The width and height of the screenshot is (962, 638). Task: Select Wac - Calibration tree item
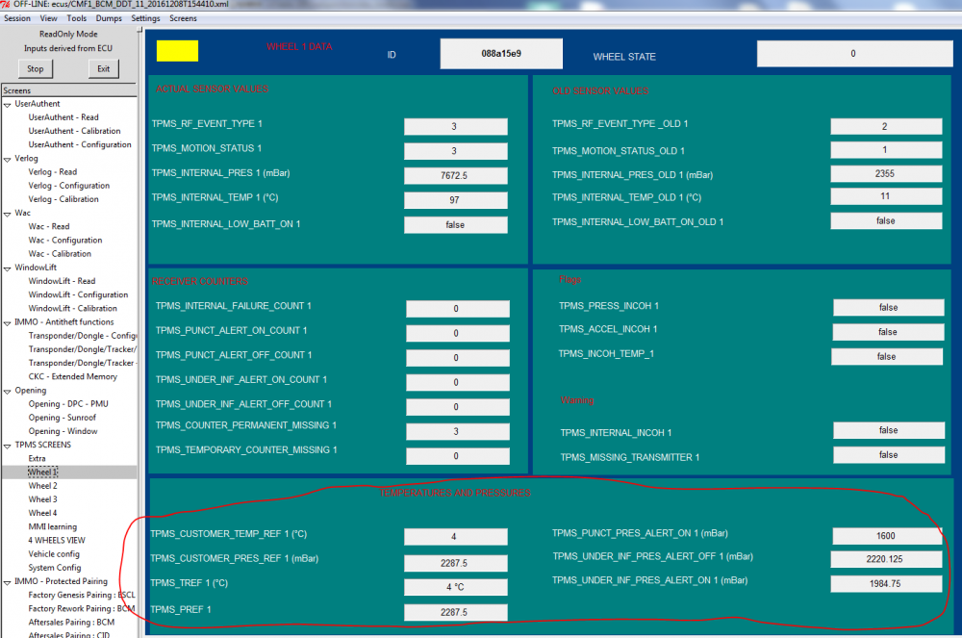(x=60, y=254)
